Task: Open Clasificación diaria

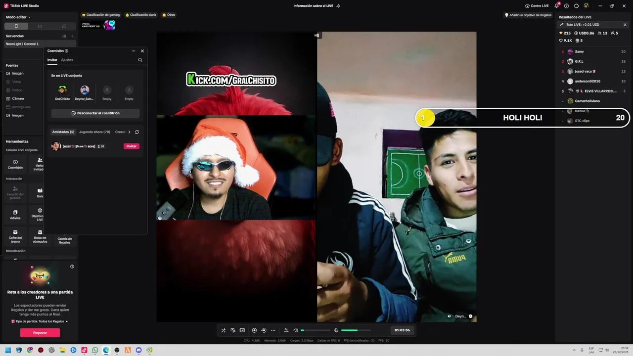Action: 141,15
